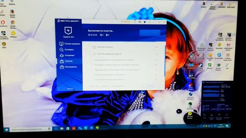Click the version link at sidebar bottom
Screen dimensions: 246x138
pos(70,89)
